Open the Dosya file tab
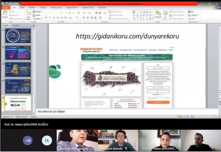The image size is (221, 152). [5, 8]
